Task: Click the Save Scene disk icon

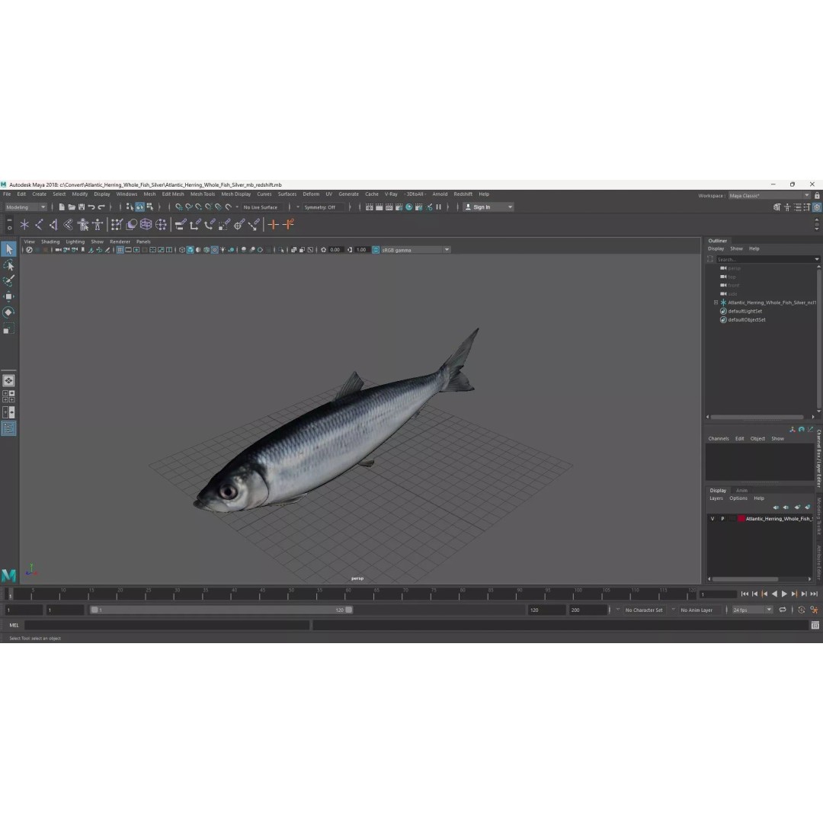Action: tap(82, 207)
